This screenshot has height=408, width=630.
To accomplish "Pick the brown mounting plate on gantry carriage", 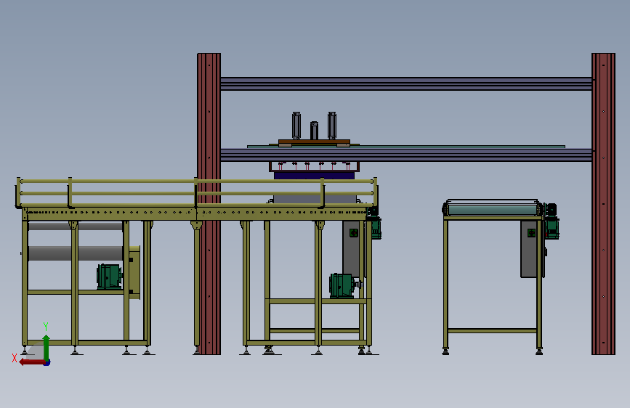I will click(314, 143).
